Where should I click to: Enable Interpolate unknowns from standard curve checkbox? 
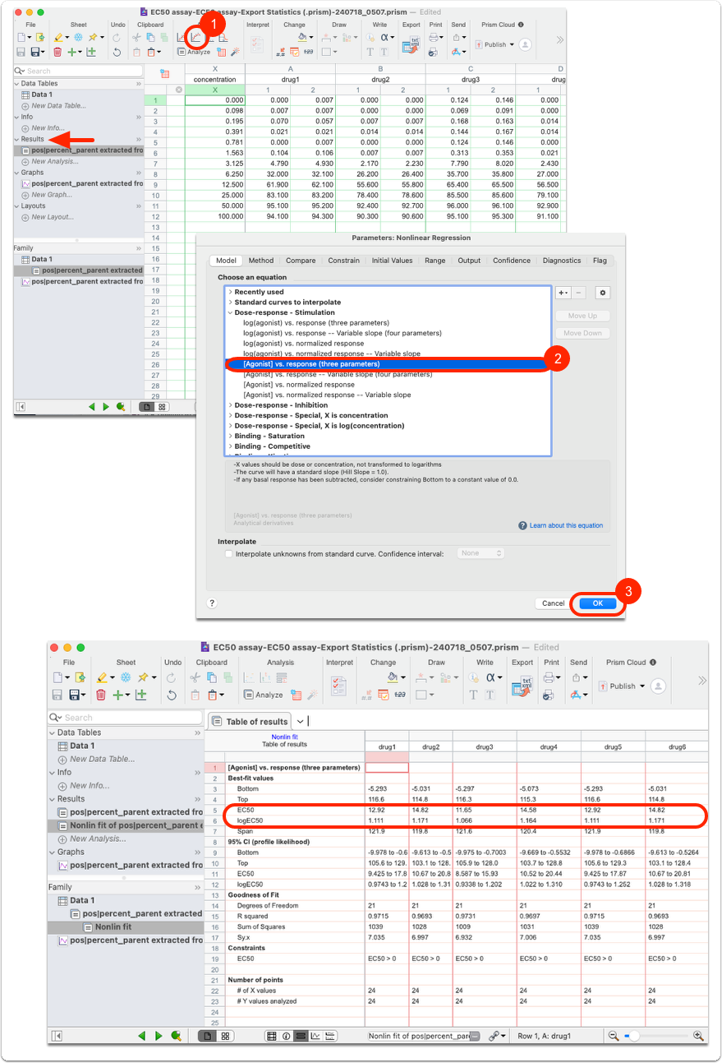click(x=228, y=553)
